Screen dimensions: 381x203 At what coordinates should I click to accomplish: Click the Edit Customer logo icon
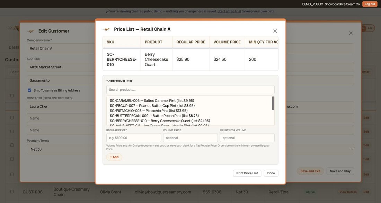pos(30,31)
